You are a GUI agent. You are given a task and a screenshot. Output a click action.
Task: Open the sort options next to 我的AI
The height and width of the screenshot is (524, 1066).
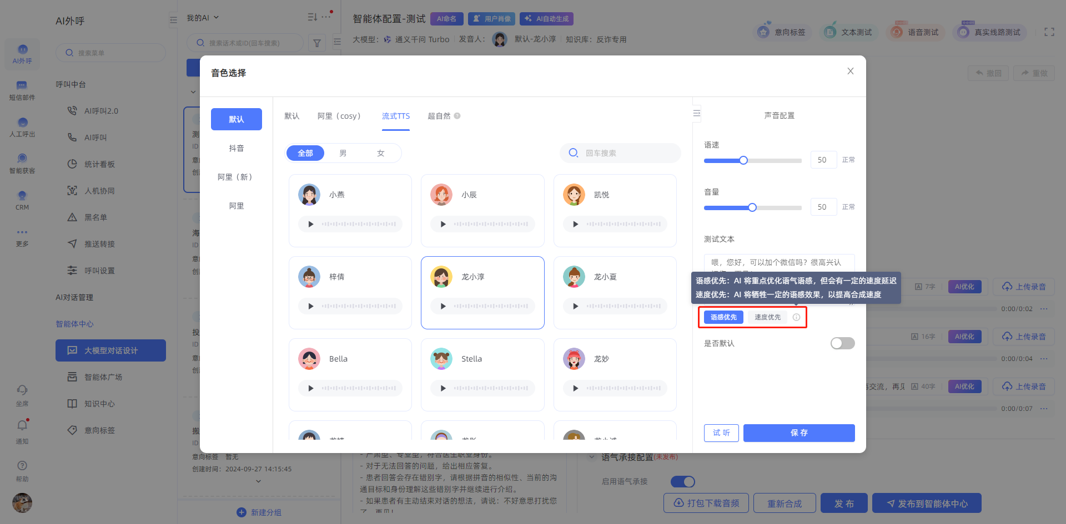[313, 17]
